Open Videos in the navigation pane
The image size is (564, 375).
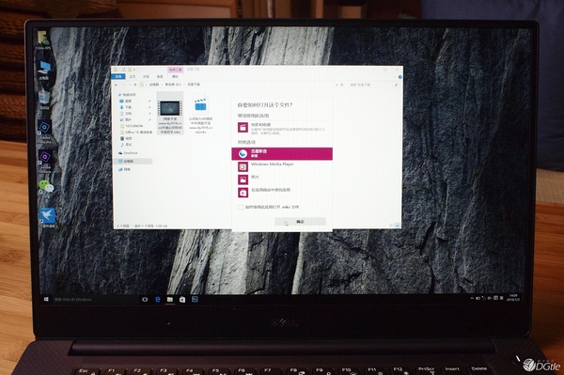pyautogui.click(x=126, y=138)
